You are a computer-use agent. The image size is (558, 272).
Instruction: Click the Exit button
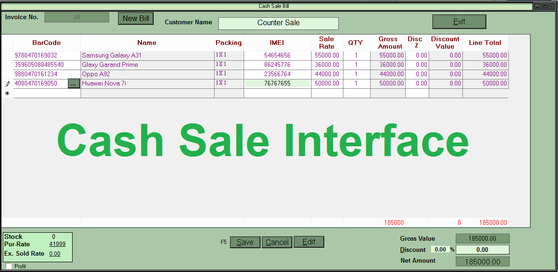tap(459, 22)
